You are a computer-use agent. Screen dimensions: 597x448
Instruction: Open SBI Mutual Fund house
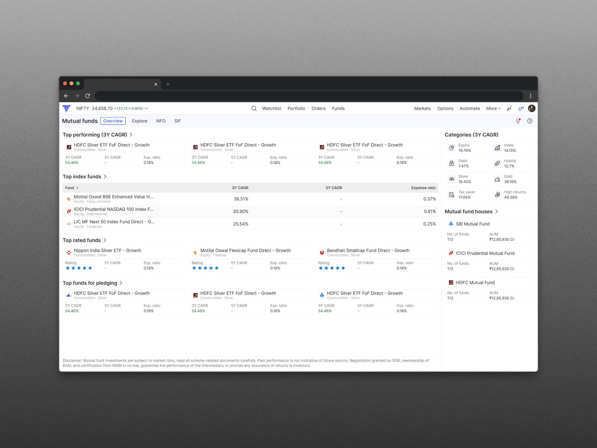pyautogui.click(x=472, y=224)
